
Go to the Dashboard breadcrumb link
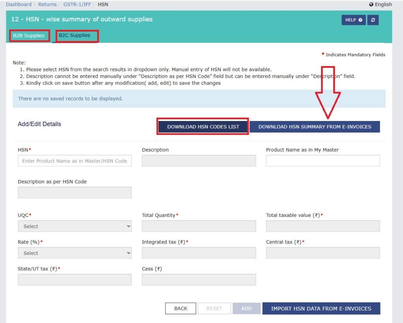click(18, 4)
